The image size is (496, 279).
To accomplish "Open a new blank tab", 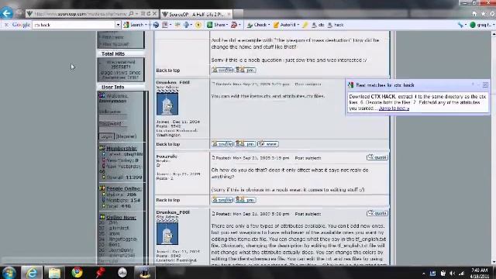I will 238,14.
